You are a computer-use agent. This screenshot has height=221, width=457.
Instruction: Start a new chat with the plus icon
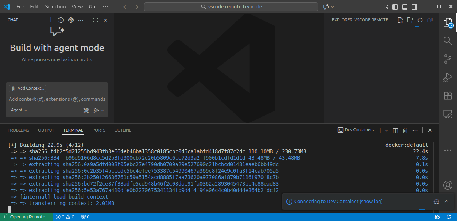click(51, 20)
